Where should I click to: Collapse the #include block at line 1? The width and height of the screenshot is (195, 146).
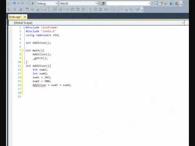click(24, 28)
